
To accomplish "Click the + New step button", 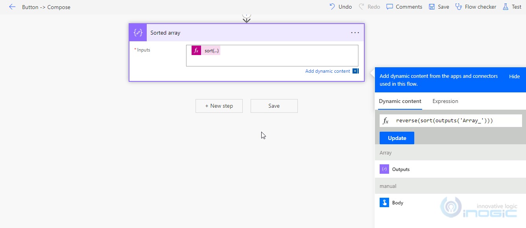I will point(219,106).
